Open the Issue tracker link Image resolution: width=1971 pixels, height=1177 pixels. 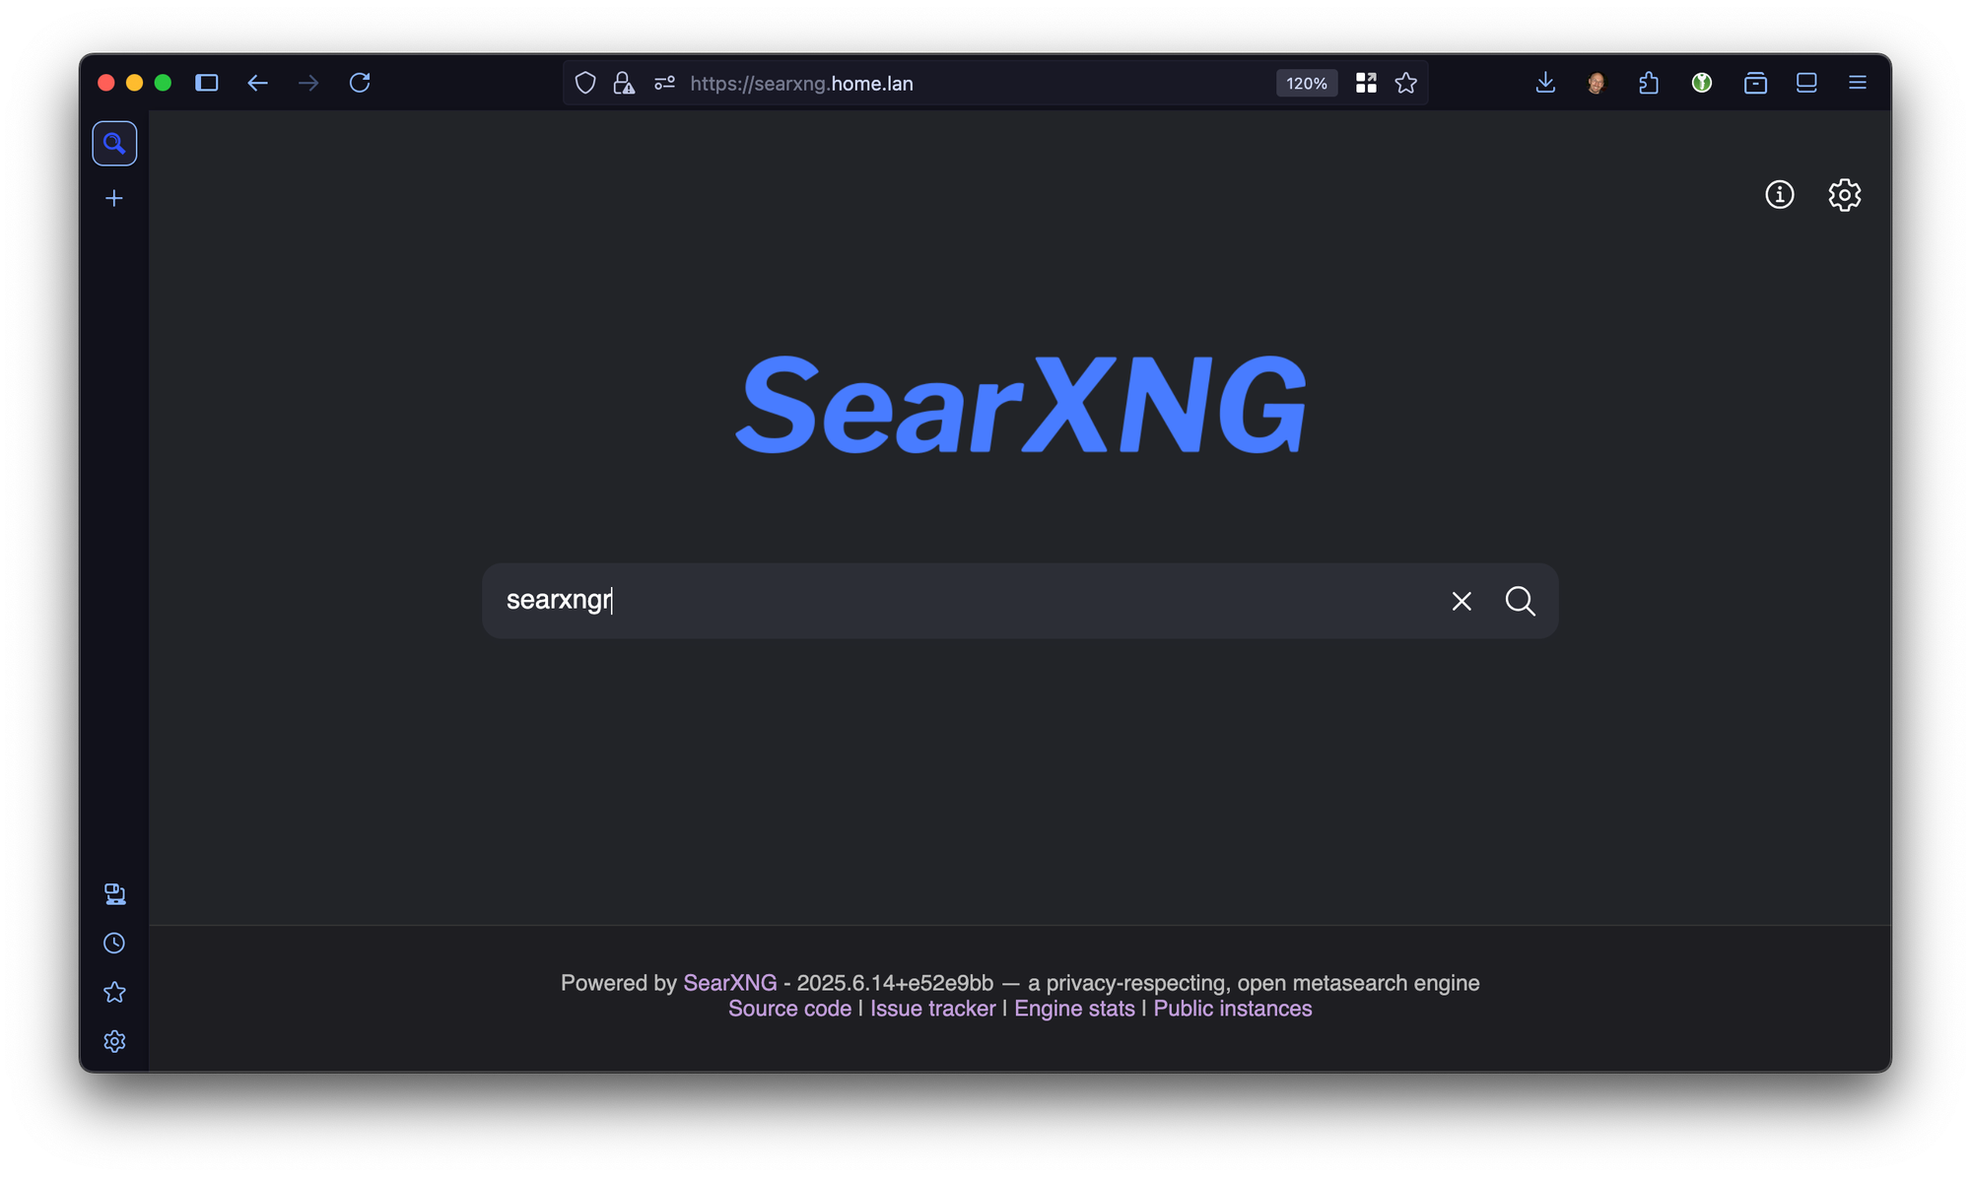point(933,1009)
